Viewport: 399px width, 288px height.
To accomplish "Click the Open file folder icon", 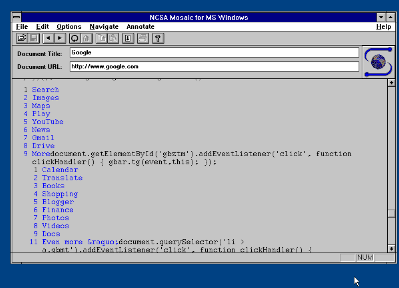I will pyautogui.click(x=22, y=38).
